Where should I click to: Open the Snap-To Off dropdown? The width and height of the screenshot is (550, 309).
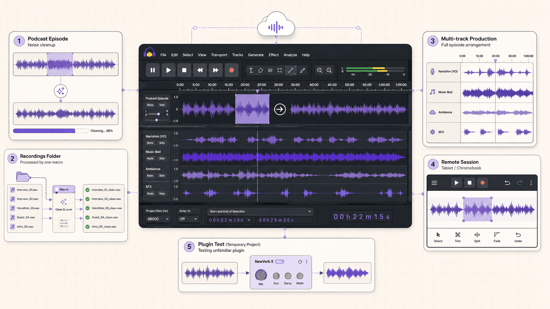[x=188, y=219]
